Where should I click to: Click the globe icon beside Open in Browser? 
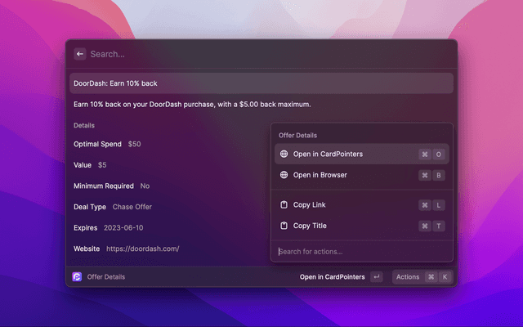pos(284,175)
